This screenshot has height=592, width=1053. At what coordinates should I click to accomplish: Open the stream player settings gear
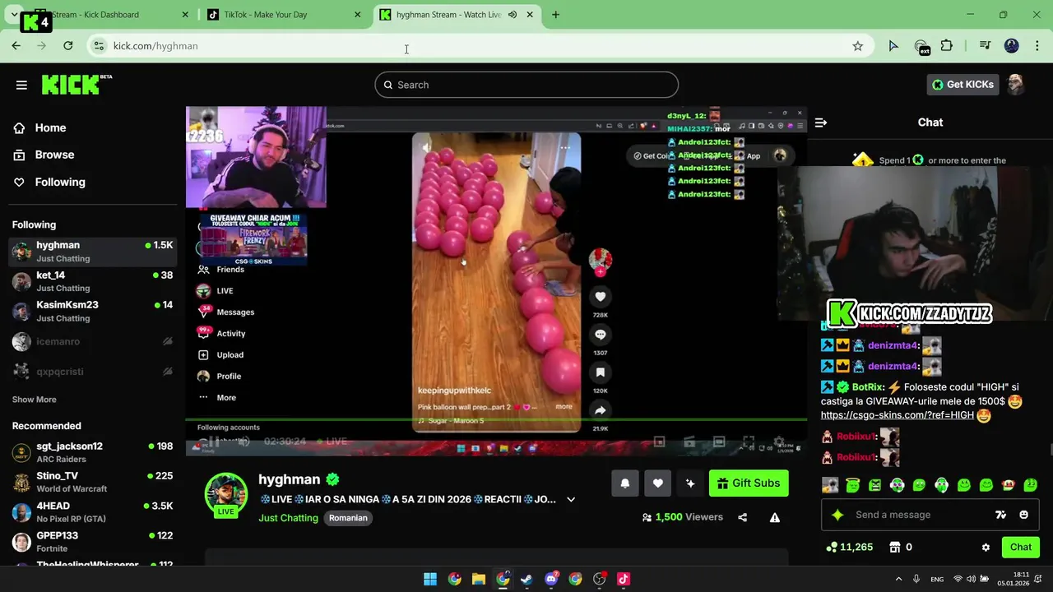[x=779, y=442]
